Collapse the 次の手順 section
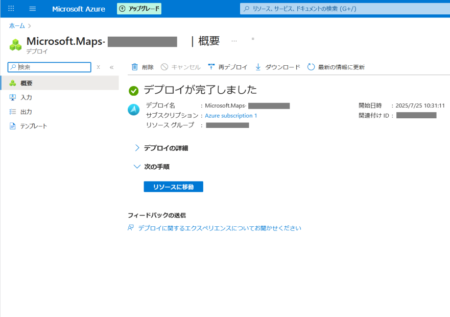450x317 pixels. tap(152, 167)
